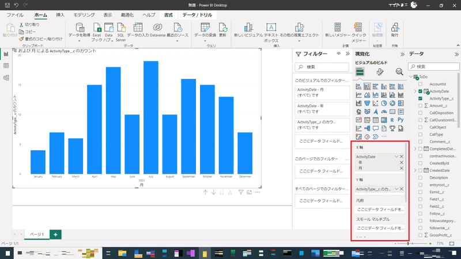Check the AccountId field checkbox
The height and width of the screenshot is (259, 461).
point(420,84)
